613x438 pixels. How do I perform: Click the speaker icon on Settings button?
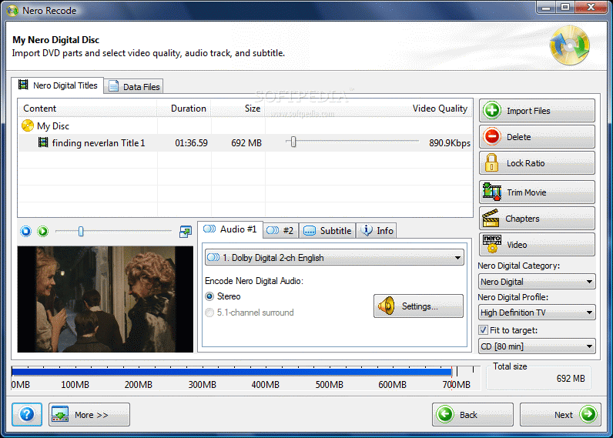click(x=387, y=306)
